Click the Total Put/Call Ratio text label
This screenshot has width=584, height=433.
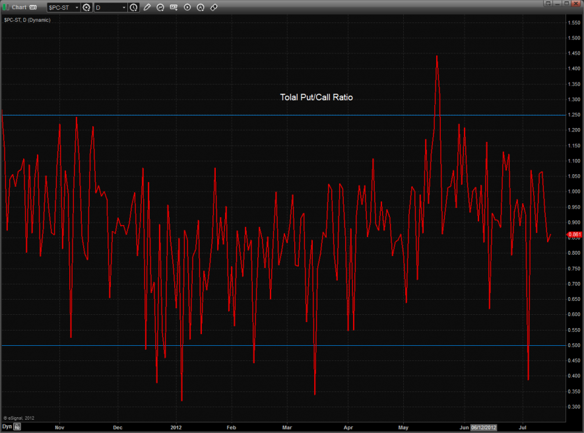coord(316,98)
